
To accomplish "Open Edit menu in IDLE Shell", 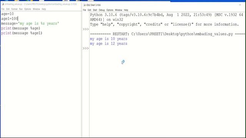I will click(x=90, y=10).
